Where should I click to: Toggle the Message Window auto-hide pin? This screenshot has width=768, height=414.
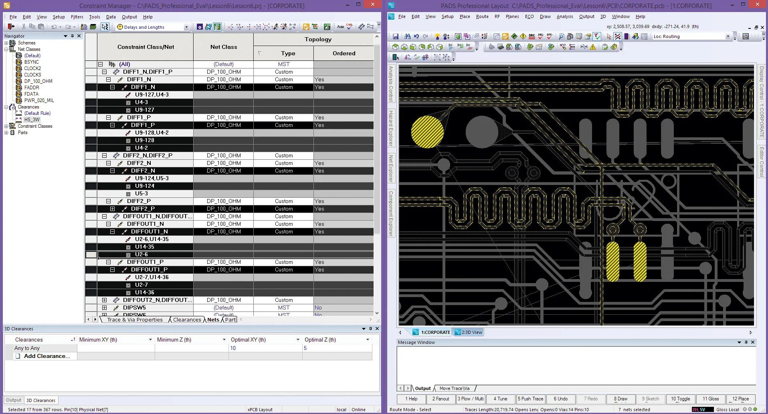(x=746, y=342)
